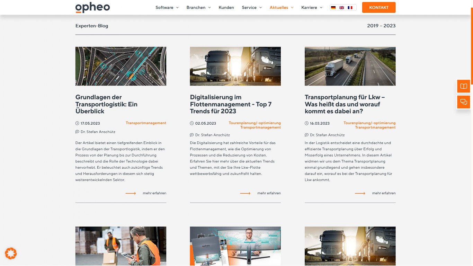Click clock icon beside 02.05.2023

coord(192,123)
